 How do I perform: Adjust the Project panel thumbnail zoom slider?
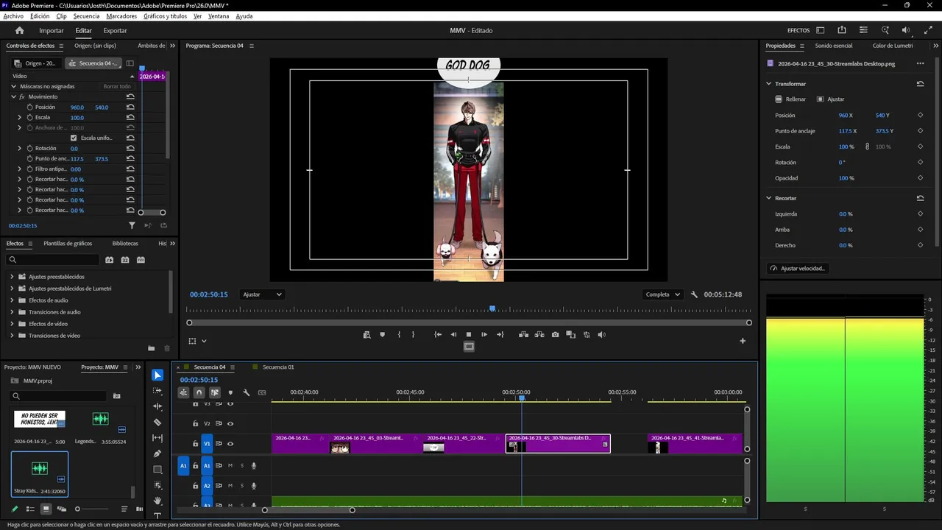(x=77, y=509)
